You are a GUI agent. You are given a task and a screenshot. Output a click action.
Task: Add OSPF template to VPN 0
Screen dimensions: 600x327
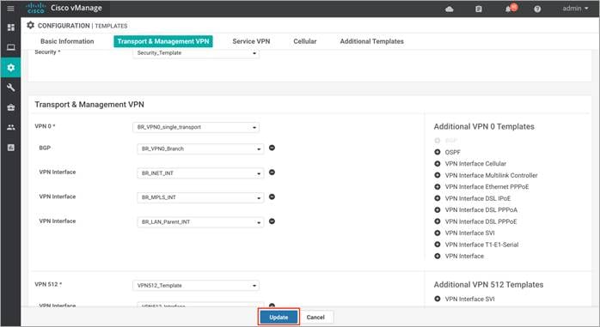[438, 152]
